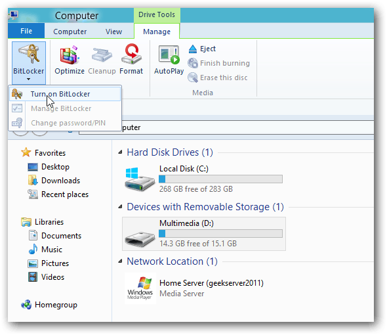
Task: Select Turn on BitLocker menu entry
Action: tap(65, 94)
